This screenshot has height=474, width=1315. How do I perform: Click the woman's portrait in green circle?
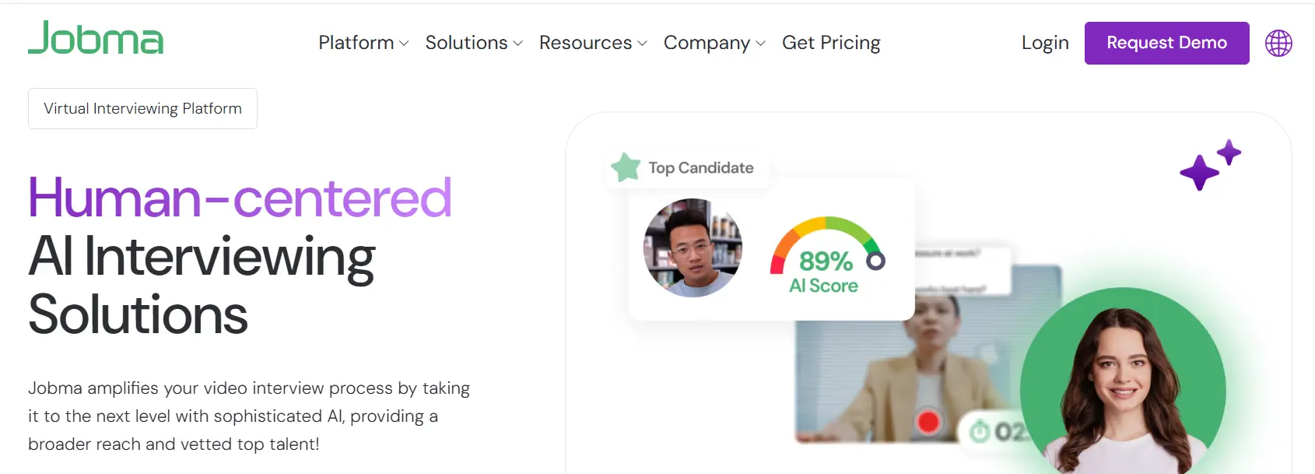click(1123, 381)
